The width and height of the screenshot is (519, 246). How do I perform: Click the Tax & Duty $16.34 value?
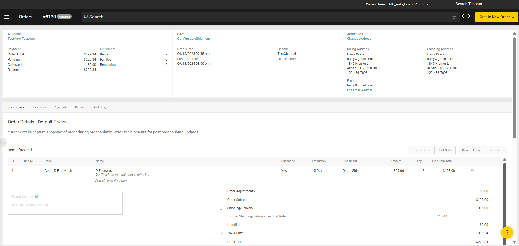(x=483, y=233)
